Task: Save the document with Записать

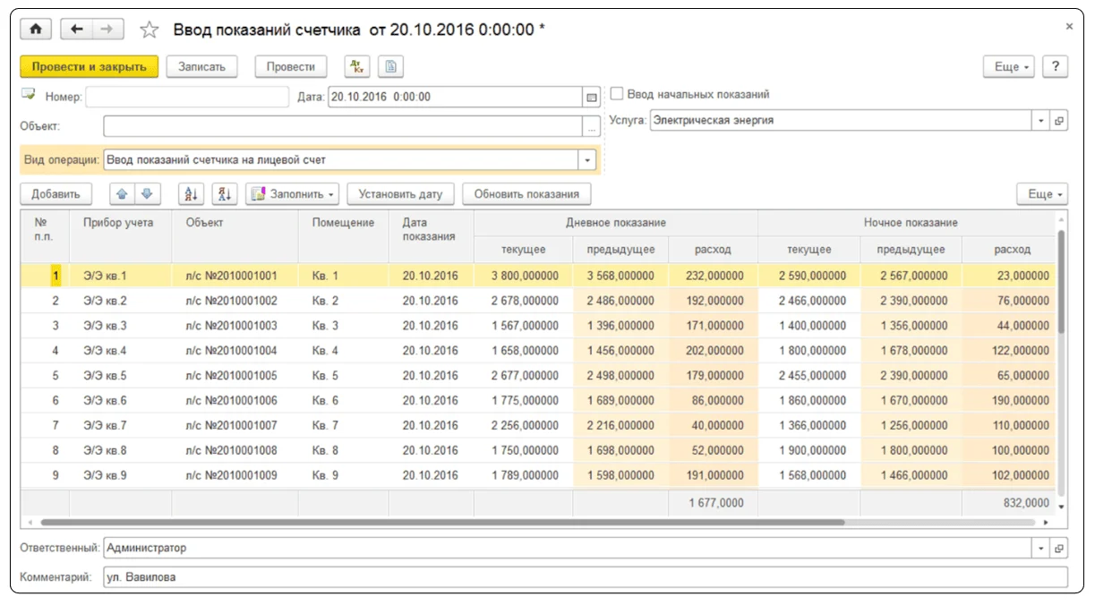Action: 201,66
